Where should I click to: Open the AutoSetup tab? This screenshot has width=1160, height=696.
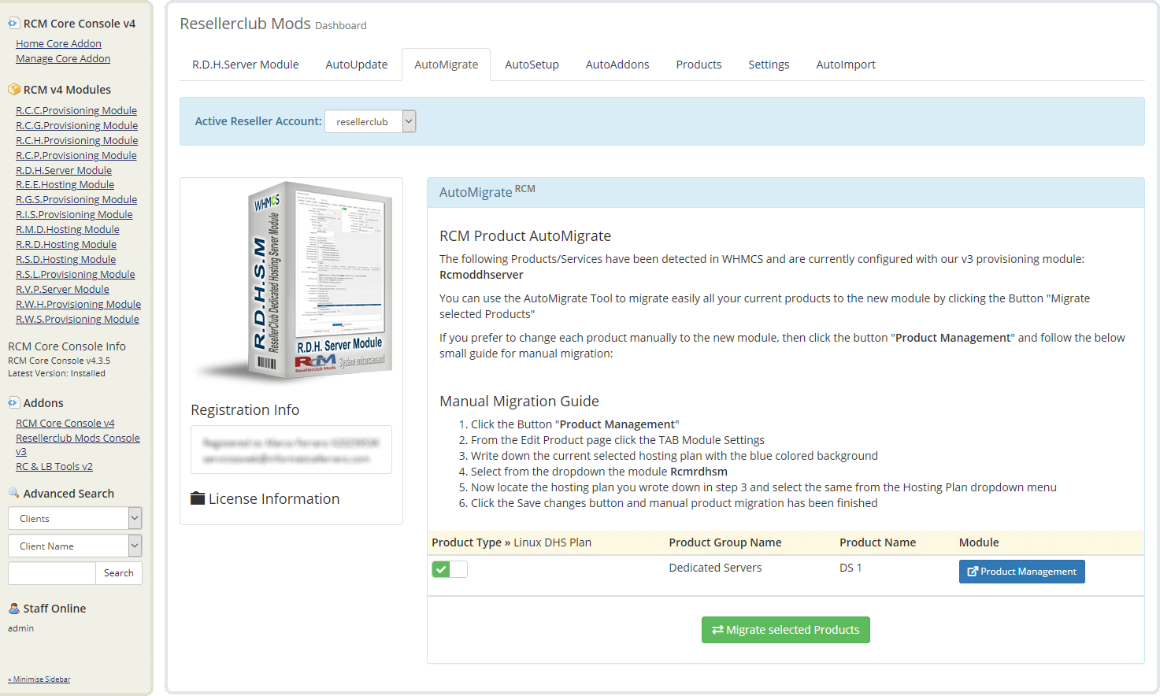[x=532, y=65]
